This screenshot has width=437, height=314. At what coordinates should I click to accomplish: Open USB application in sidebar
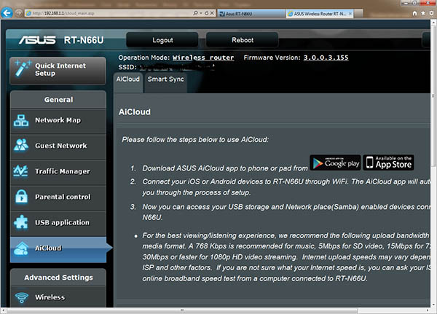[x=58, y=223]
